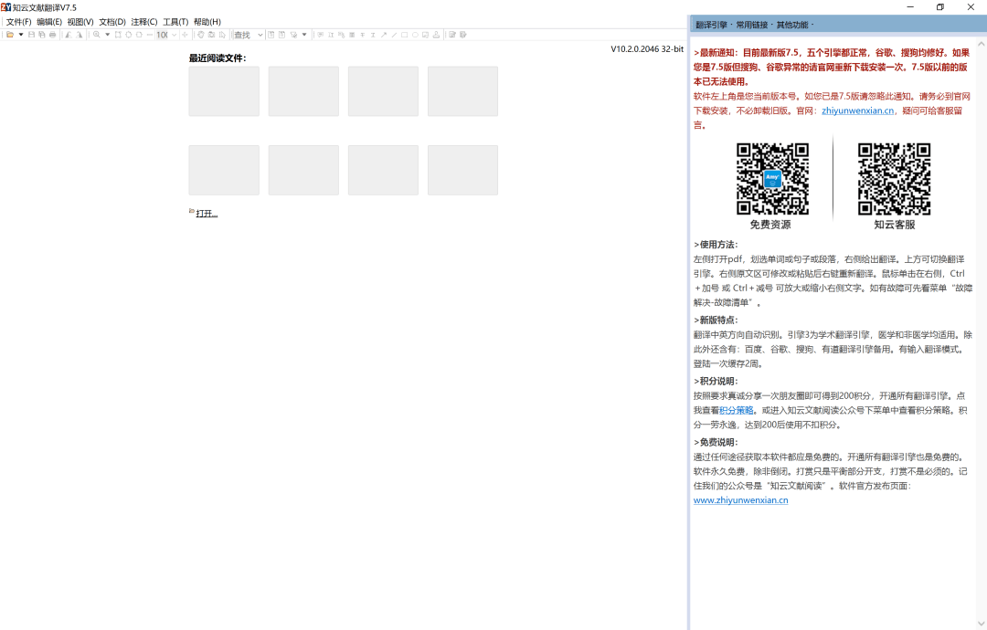The image size is (987, 630).
Task: Open the zhiyunwenxian.cn link in red notice
Action: tap(857, 110)
